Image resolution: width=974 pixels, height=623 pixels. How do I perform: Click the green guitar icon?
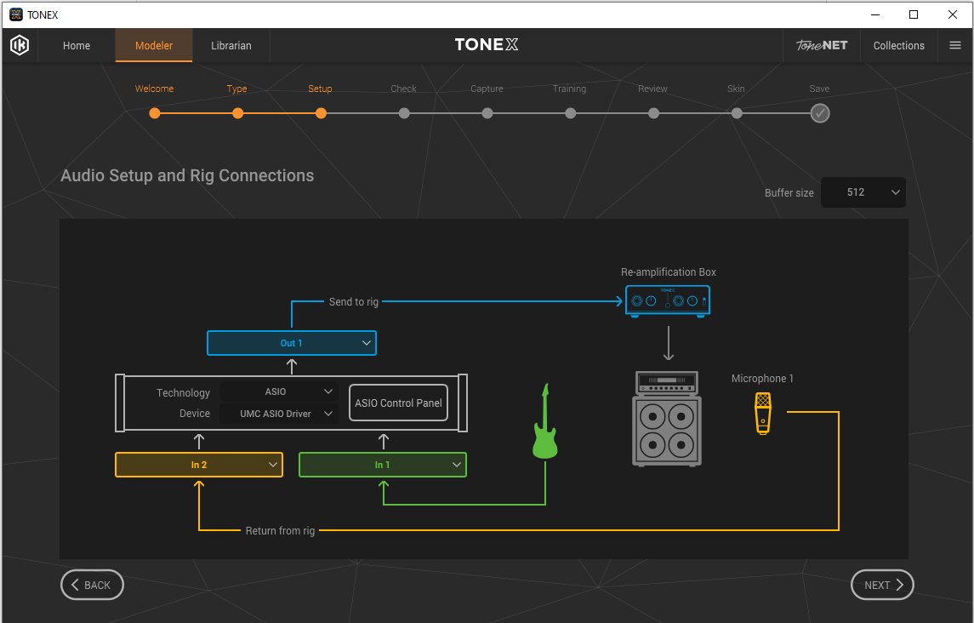click(x=544, y=421)
